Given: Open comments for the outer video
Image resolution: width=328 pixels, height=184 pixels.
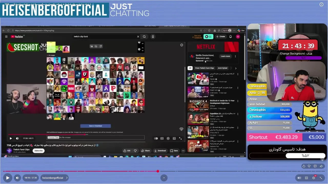Looking at the screenshot, I should point(315,166).
